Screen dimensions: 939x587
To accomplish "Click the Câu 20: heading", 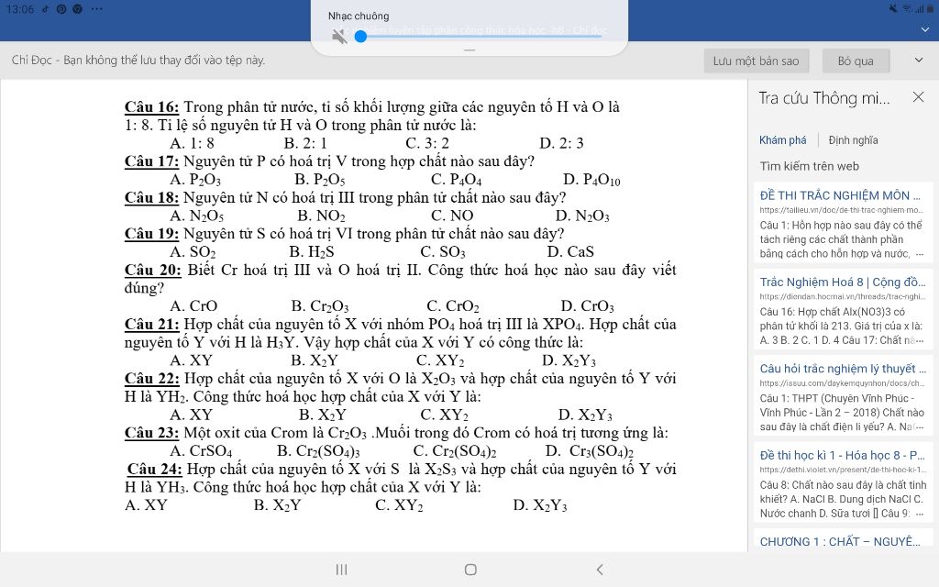I will point(153,271).
